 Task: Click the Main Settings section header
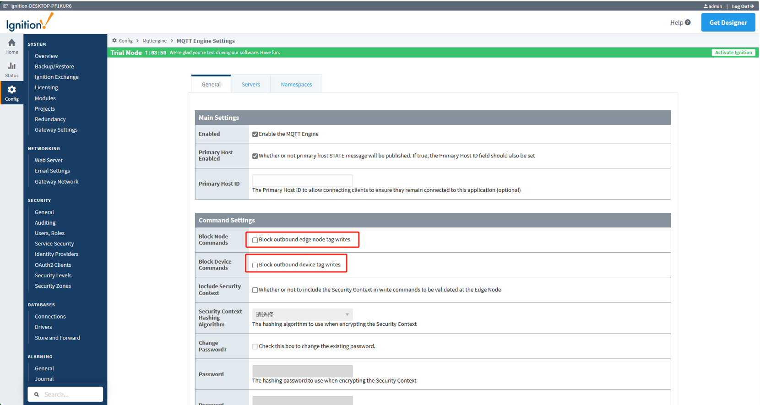coord(433,118)
